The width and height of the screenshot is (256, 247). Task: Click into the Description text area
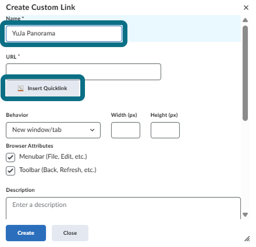(123, 208)
